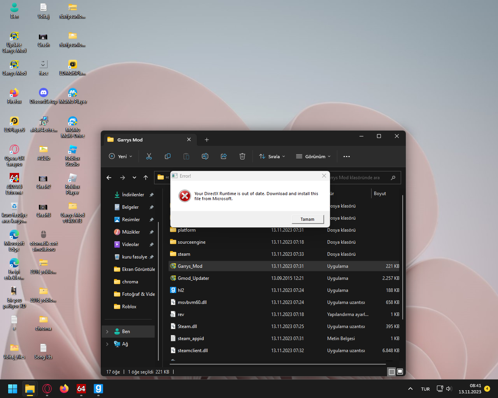Open the Sırala sort dropdown

click(x=272, y=156)
